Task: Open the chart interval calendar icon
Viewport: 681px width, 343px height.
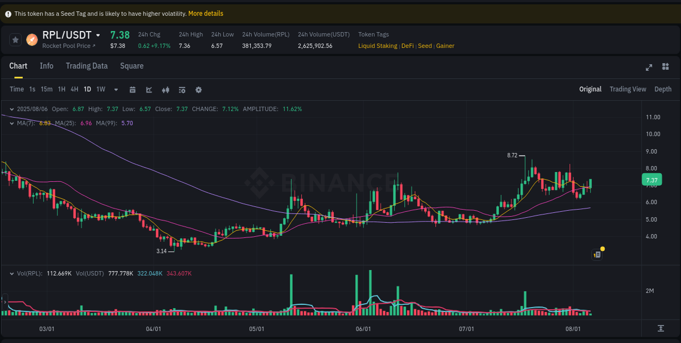Action: tap(132, 89)
